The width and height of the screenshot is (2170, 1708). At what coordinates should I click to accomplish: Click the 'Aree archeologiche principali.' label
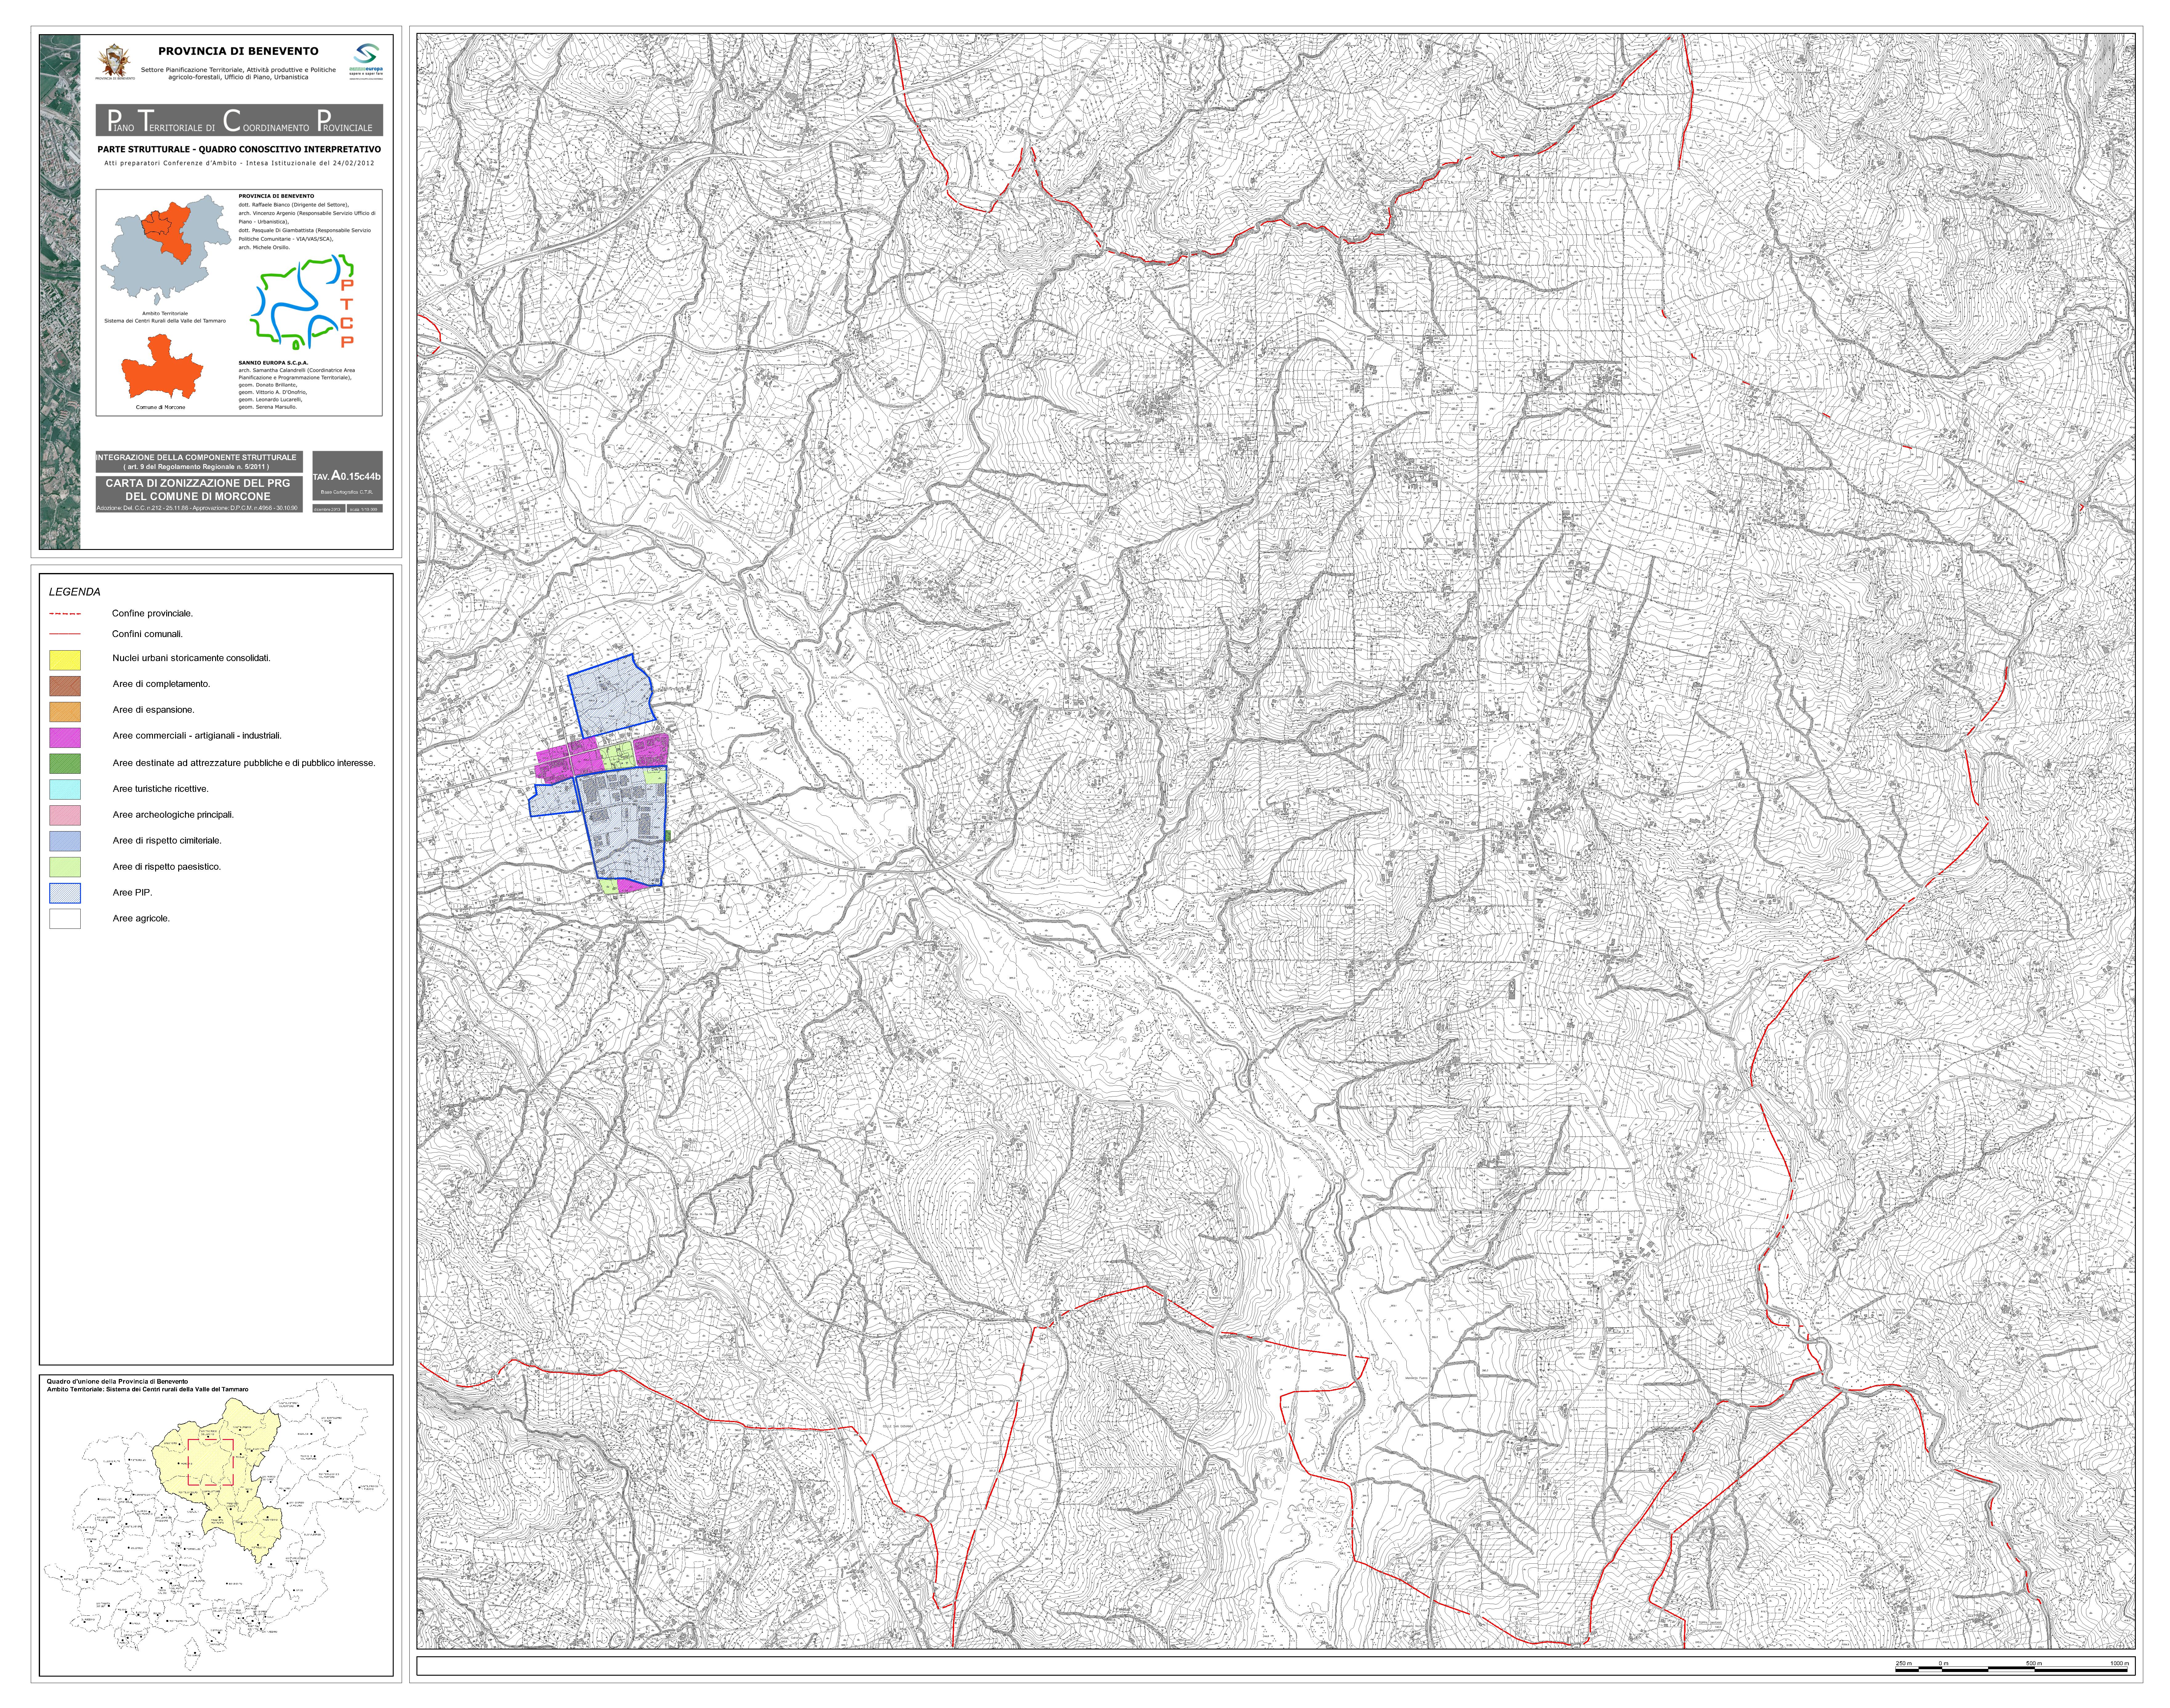pyautogui.click(x=173, y=815)
